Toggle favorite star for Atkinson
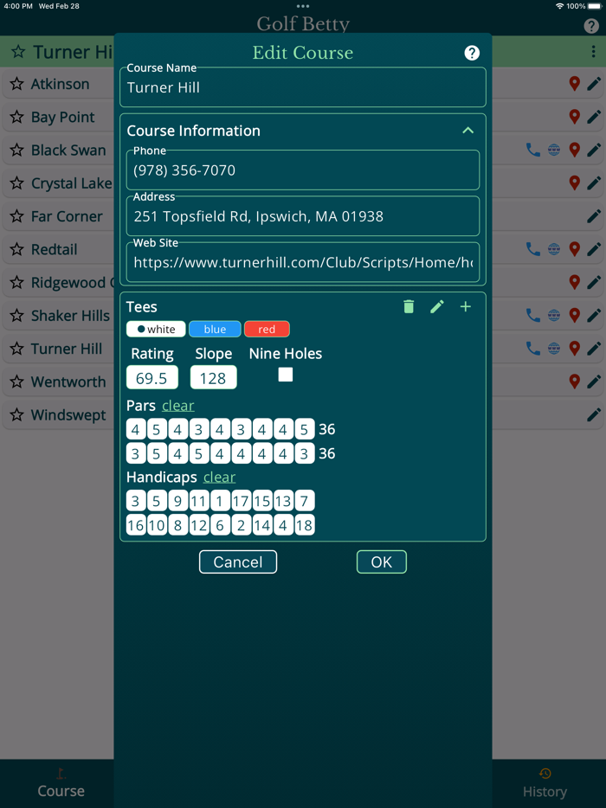The width and height of the screenshot is (606, 808). (17, 83)
